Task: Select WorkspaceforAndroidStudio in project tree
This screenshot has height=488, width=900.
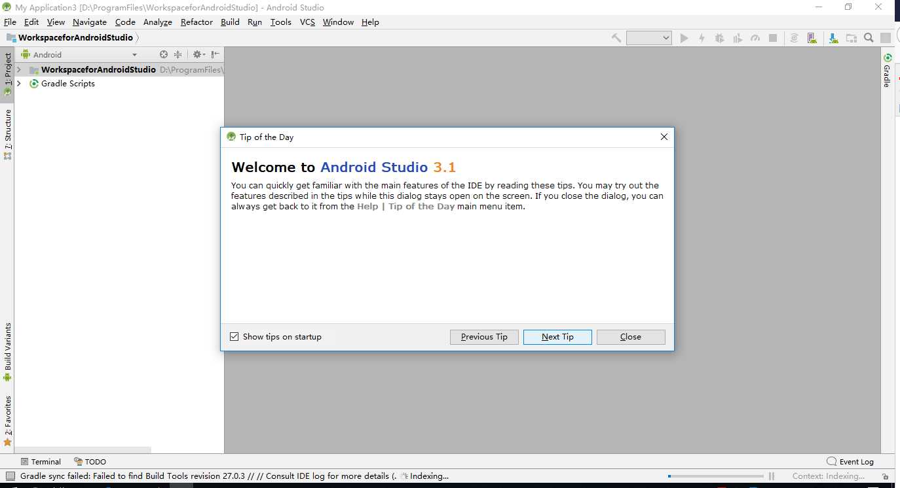Action: (98, 69)
